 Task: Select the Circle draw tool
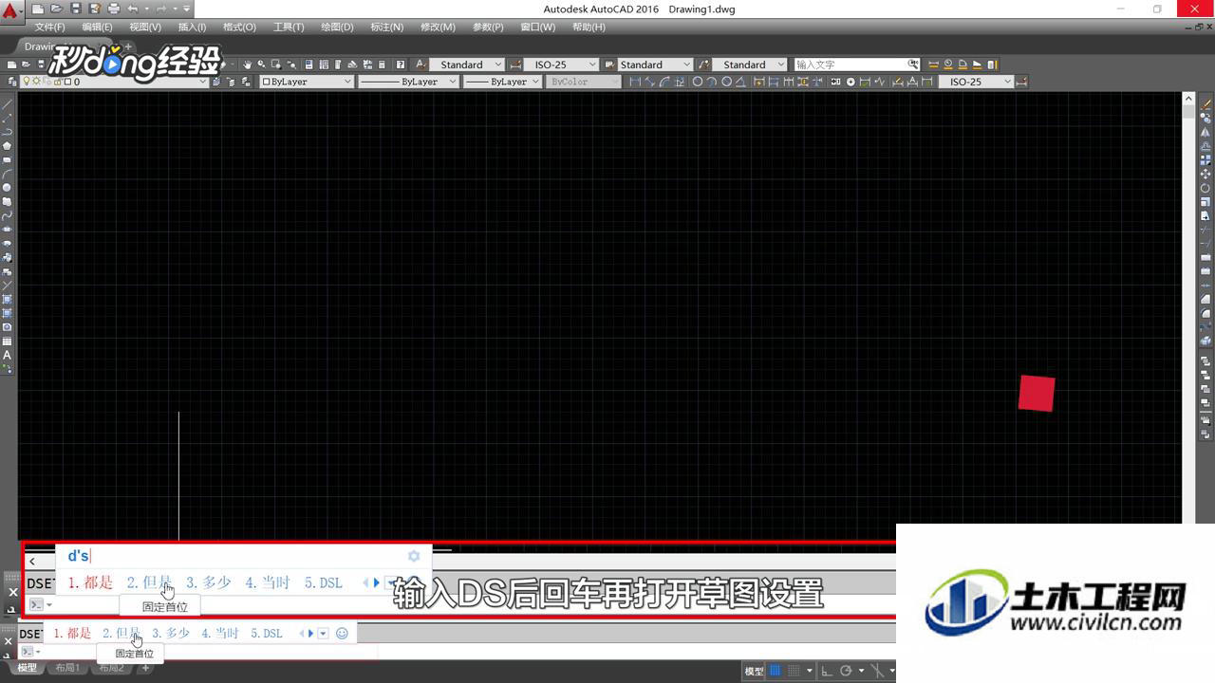[x=7, y=188]
